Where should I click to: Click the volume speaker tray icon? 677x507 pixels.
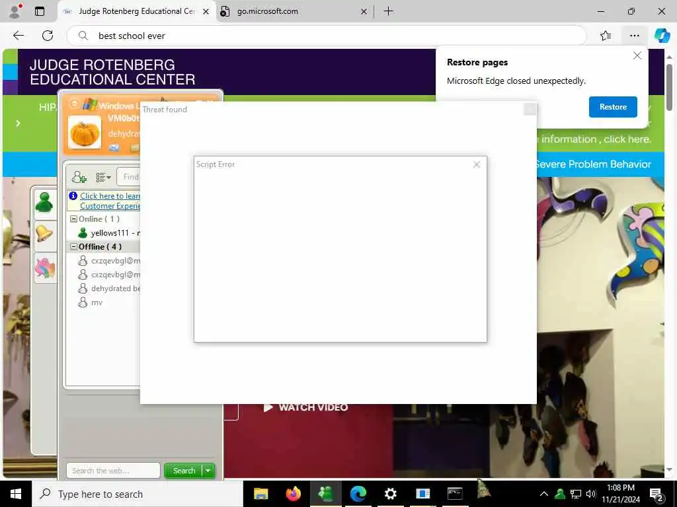tap(591, 494)
